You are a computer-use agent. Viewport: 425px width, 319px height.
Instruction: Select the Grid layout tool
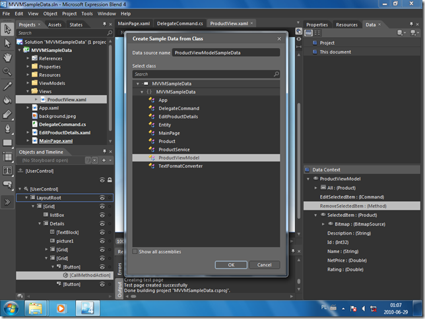(x=7, y=157)
